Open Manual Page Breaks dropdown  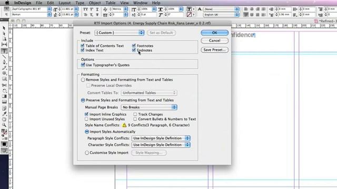149,107
